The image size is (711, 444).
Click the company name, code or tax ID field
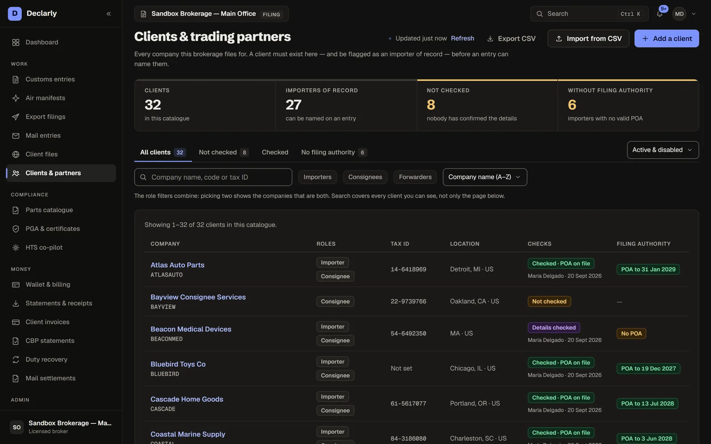click(x=213, y=177)
